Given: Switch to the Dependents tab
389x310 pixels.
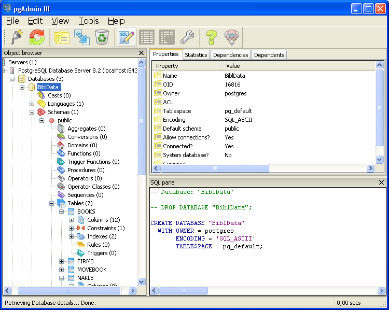Looking at the screenshot, I should [269, 55].
